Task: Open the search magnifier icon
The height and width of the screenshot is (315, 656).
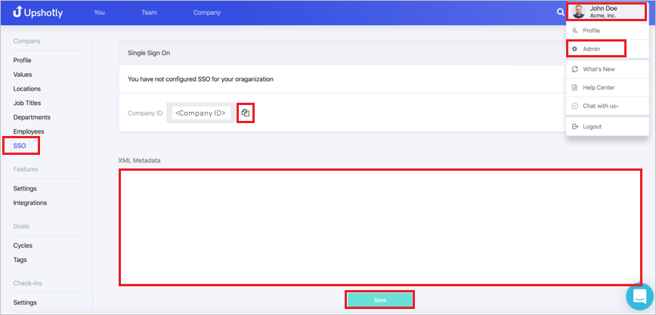Action: click(x=560, y=12)
